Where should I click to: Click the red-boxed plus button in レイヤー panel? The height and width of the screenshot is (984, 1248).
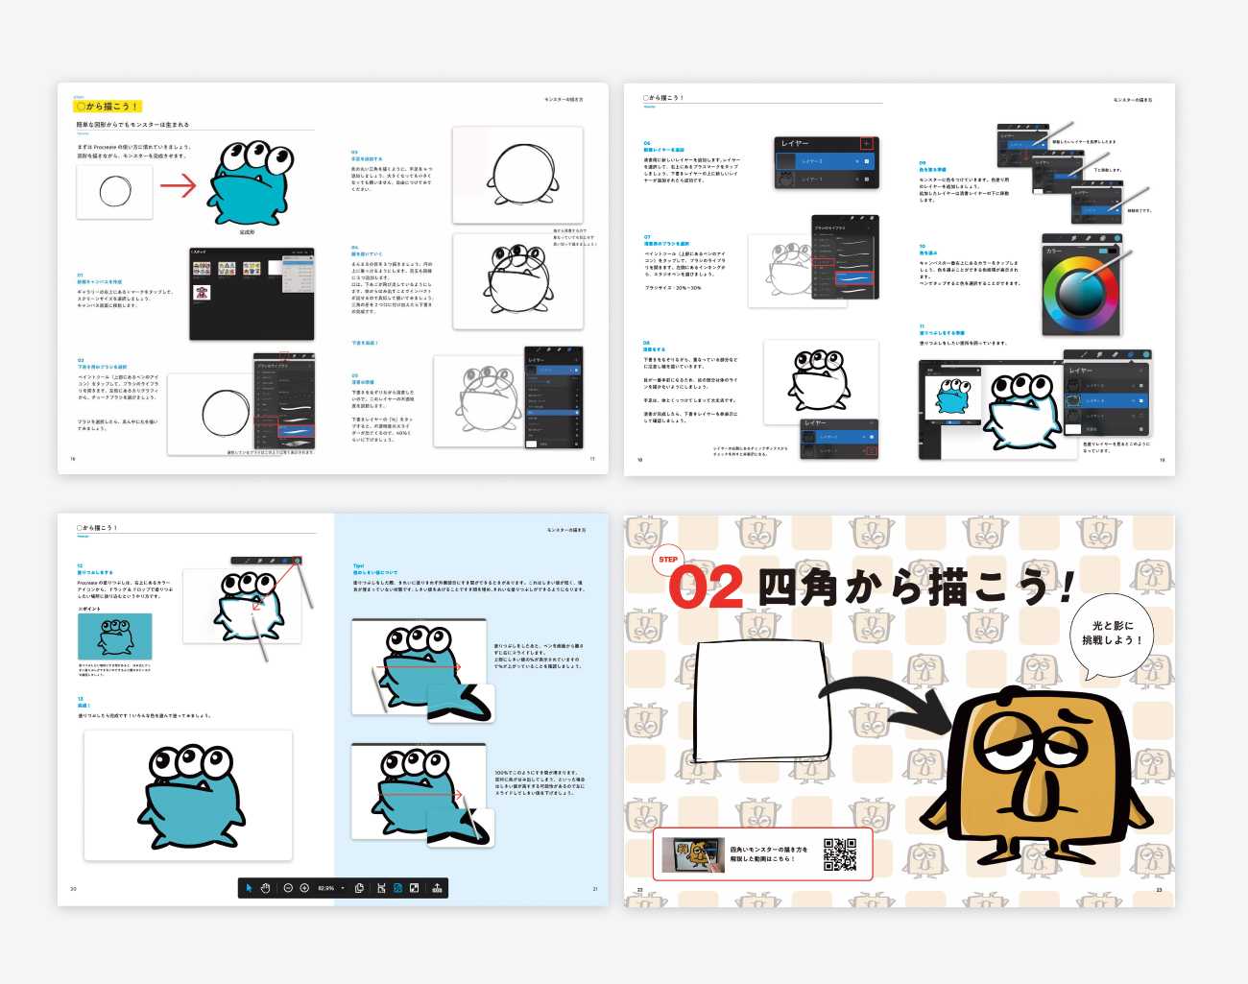point(866,143)
